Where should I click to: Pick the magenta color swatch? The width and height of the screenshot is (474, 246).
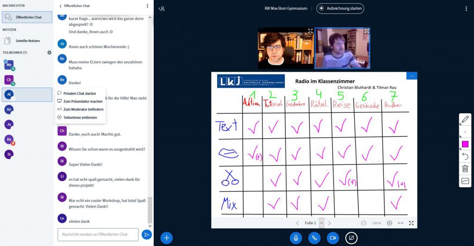[465, 144]
